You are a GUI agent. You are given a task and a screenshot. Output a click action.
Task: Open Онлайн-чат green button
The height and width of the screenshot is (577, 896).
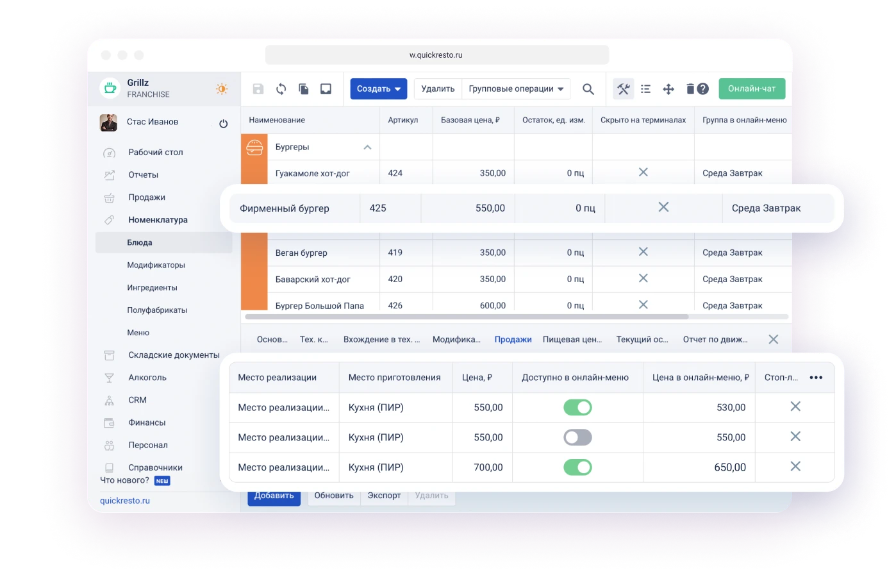click(752, 89)
